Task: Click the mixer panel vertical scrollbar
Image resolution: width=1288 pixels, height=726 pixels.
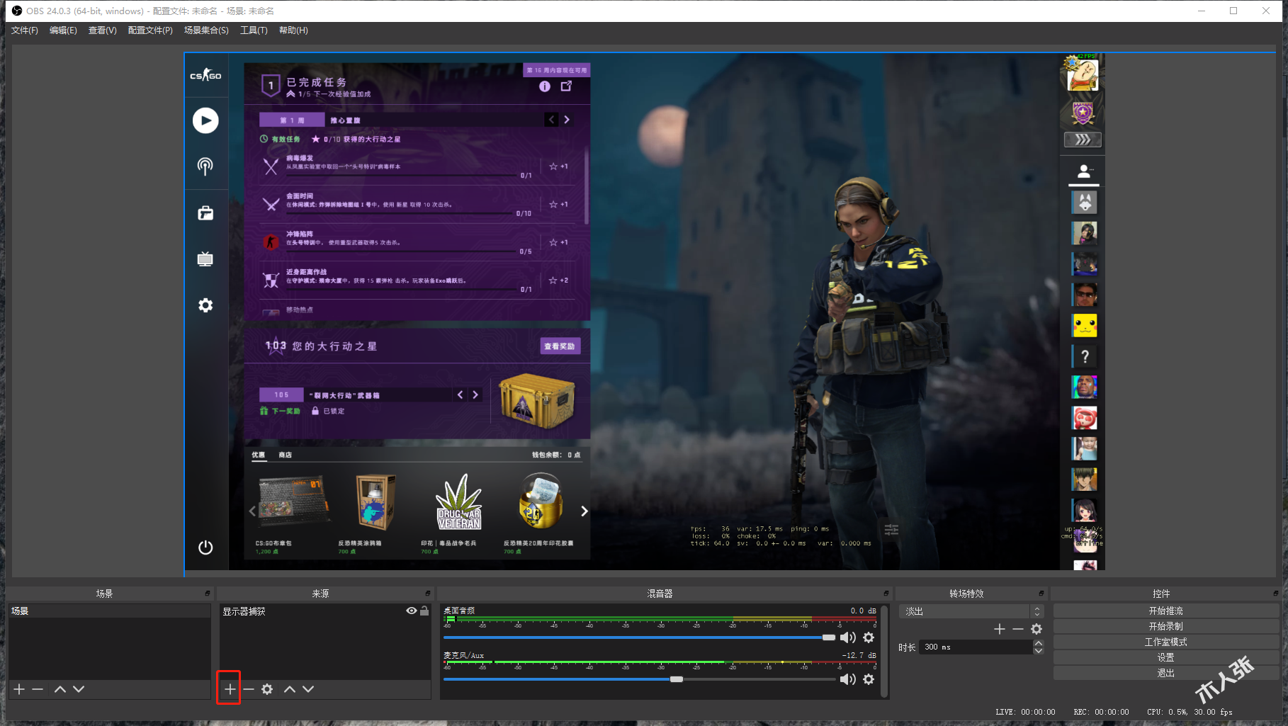Action: click(x=884, y=650)
